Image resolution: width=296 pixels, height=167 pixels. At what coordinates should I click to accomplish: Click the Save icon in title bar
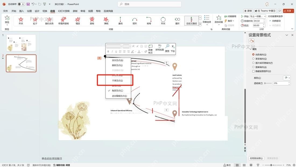(x=28, y=4)
